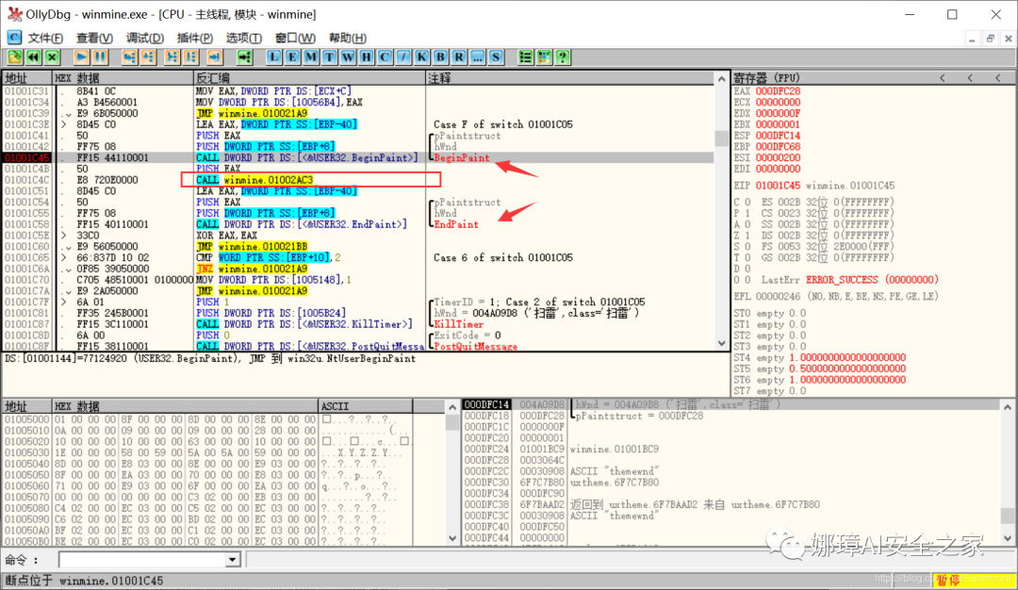1018x590 pixels.
Task: Open the 调试(D) menu
Action: tap(145, 39)
